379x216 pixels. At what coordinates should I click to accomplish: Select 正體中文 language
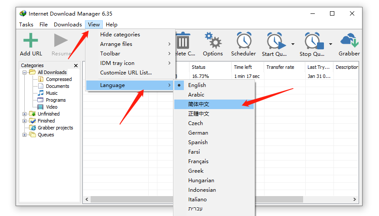click(214, 114)
